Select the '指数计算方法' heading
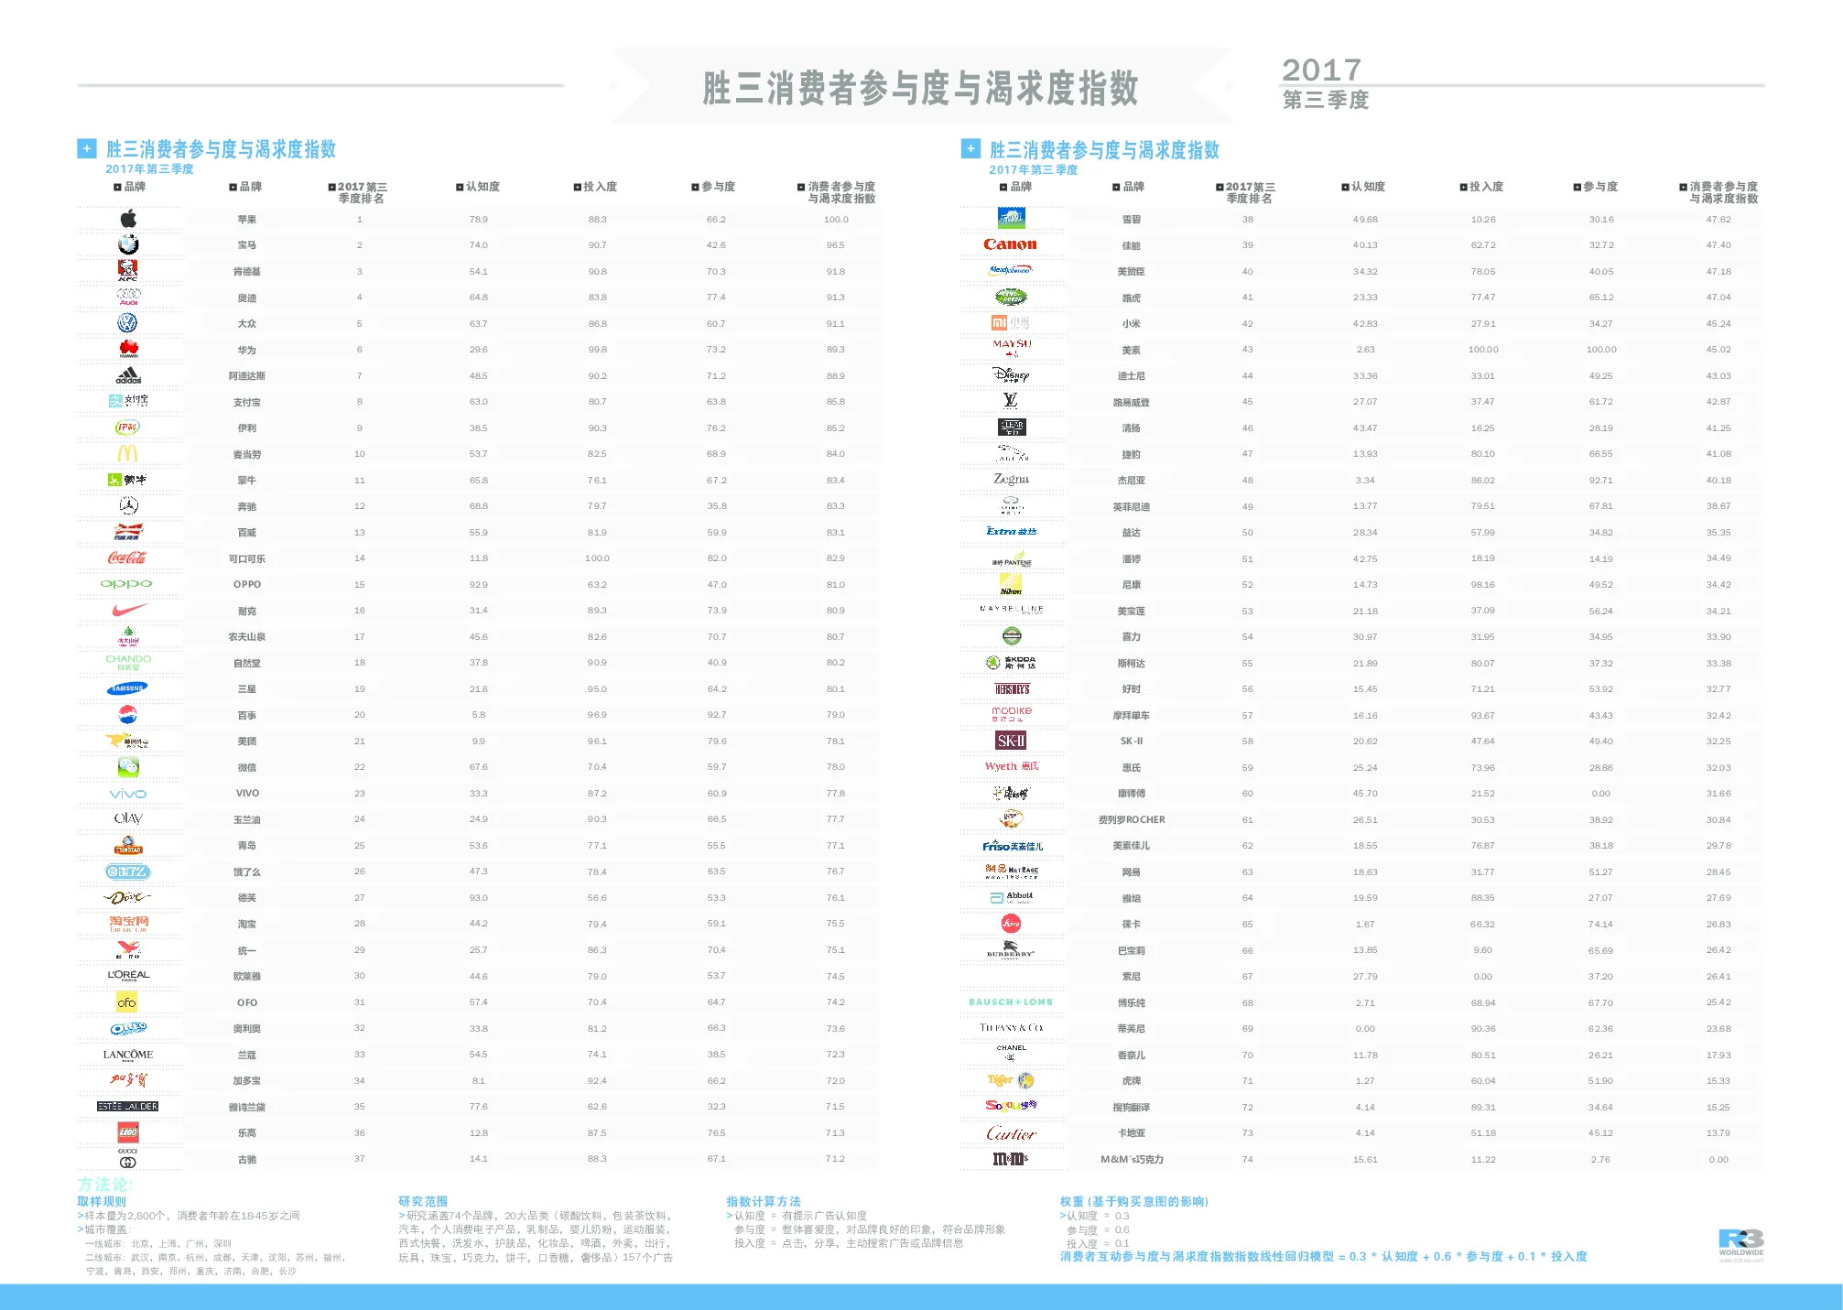The image size is (1843, 1310). [764, 1202]
